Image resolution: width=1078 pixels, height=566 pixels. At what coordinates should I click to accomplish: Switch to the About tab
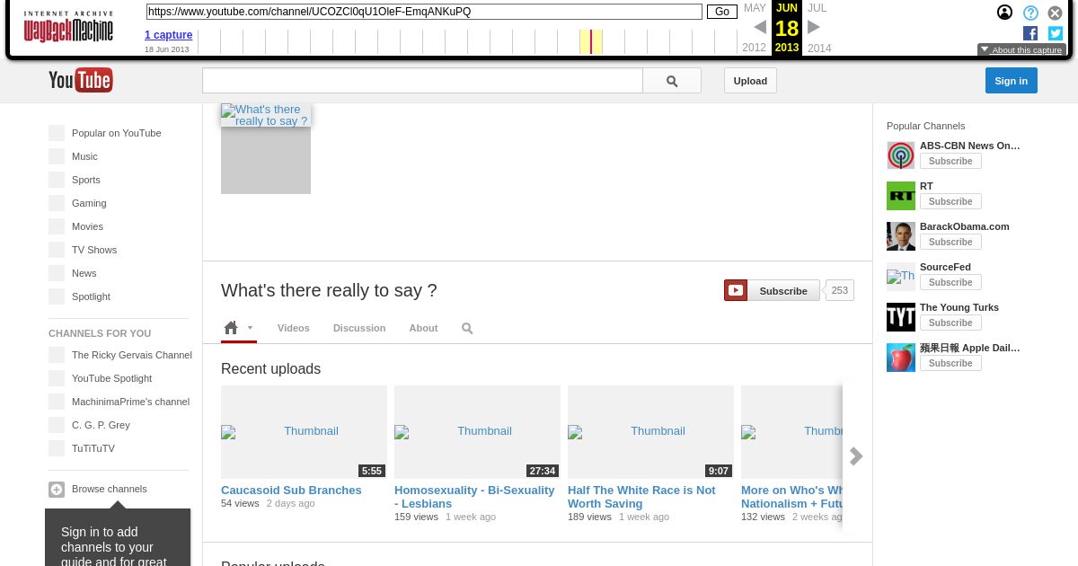point(423,328)
